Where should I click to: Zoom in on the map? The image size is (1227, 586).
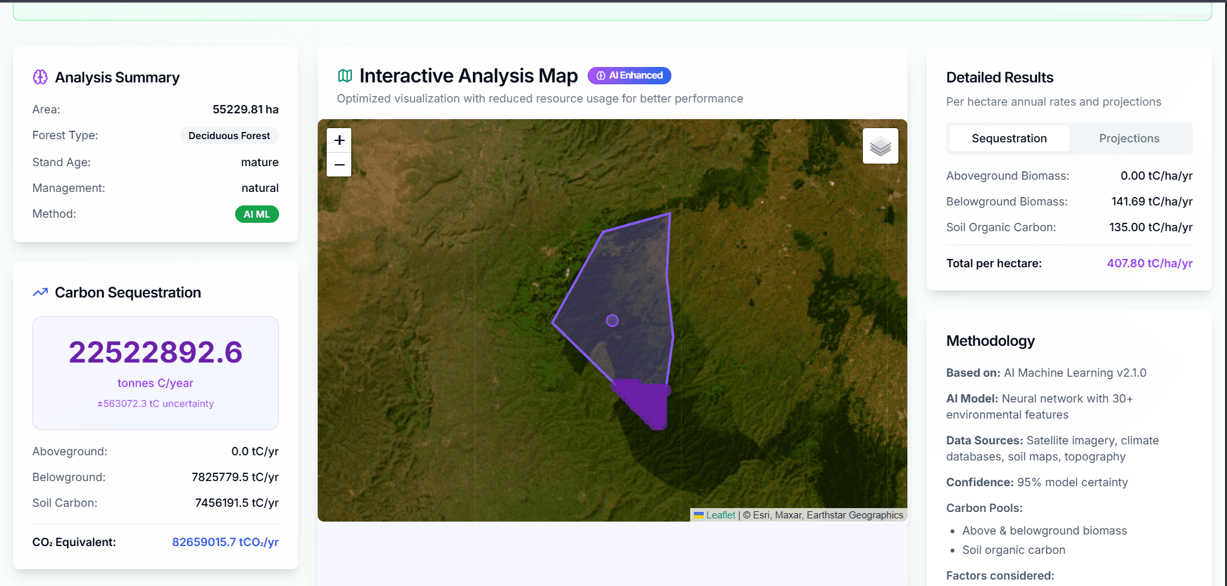coord(339,140)
